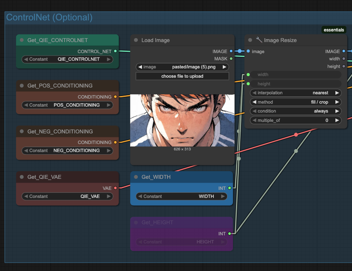Collapse the Image Resize node via its title dot

coord(250,40)
